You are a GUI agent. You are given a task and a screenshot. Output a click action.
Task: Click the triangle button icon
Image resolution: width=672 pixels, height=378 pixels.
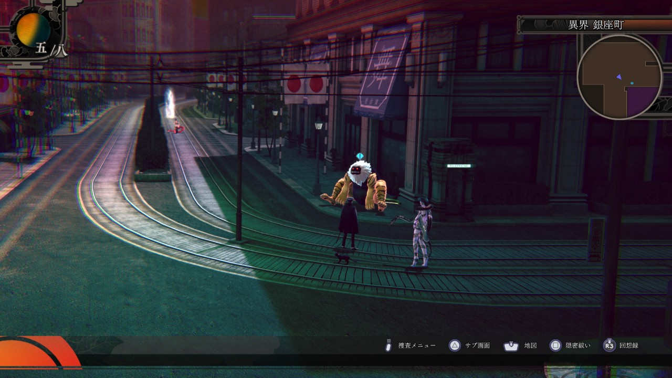(x=455, y=345)
